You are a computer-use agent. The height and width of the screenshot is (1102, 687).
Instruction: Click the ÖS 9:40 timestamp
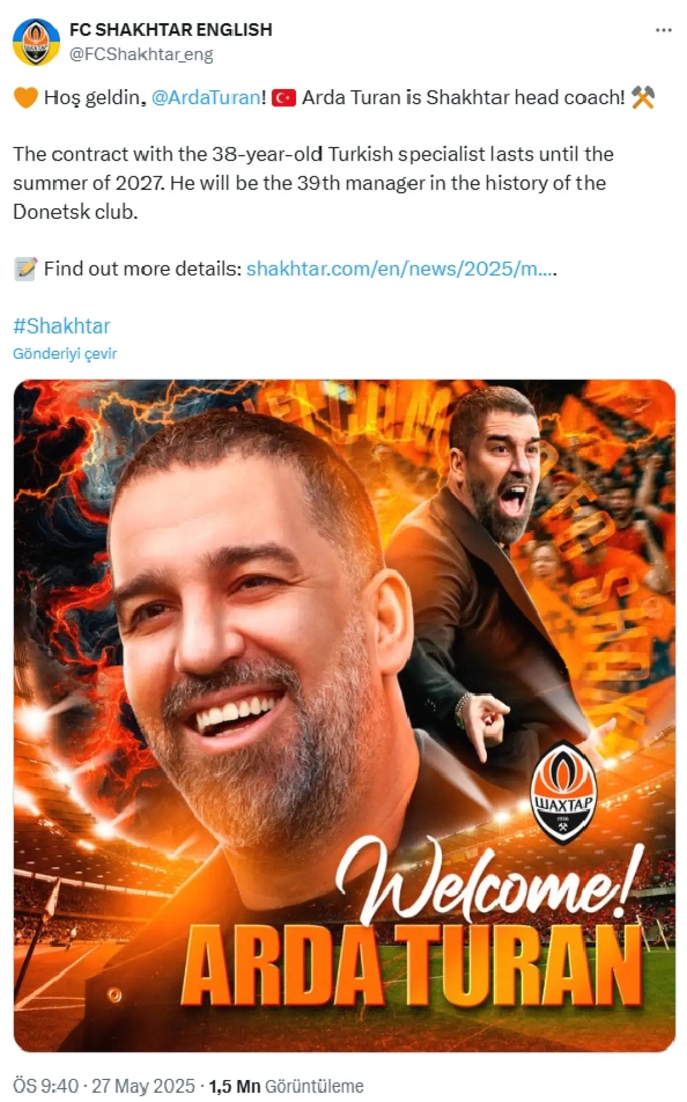[x=46, y=1086]
